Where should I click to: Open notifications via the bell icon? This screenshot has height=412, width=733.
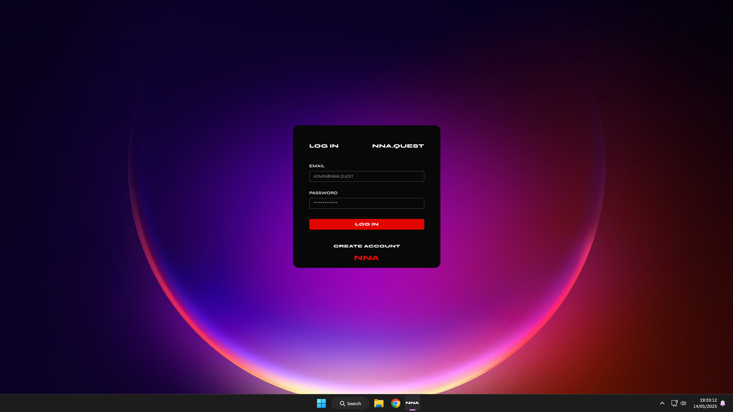point(722,403)
